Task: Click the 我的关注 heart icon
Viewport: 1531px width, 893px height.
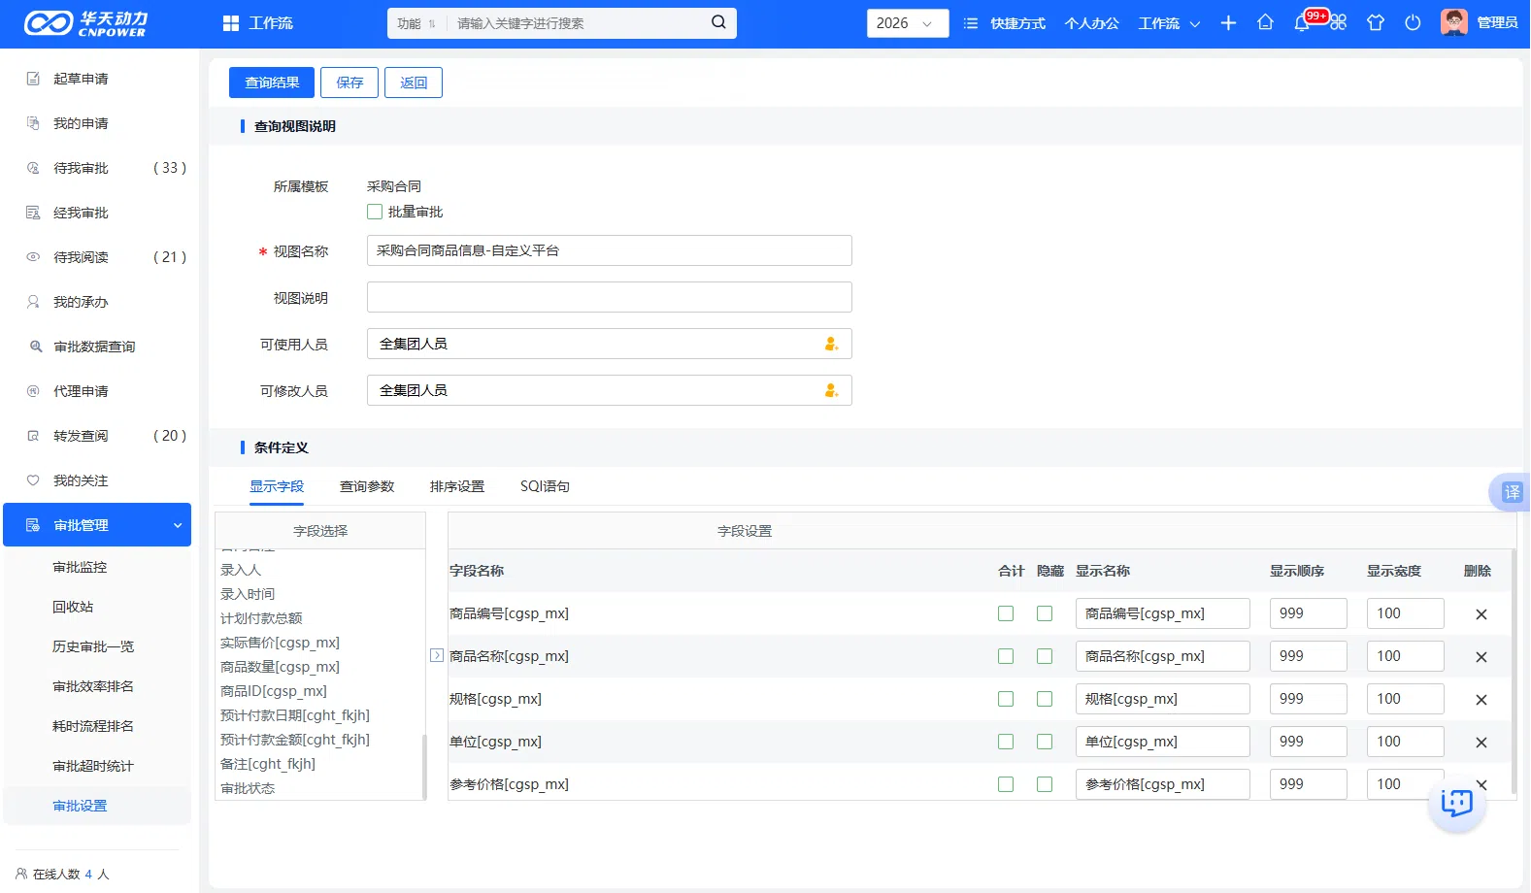Action: pos(33,480)
